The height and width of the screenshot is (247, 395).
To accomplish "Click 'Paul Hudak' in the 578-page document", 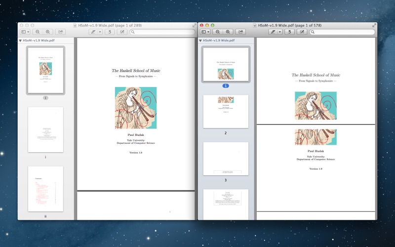I will tap(316, 151).
